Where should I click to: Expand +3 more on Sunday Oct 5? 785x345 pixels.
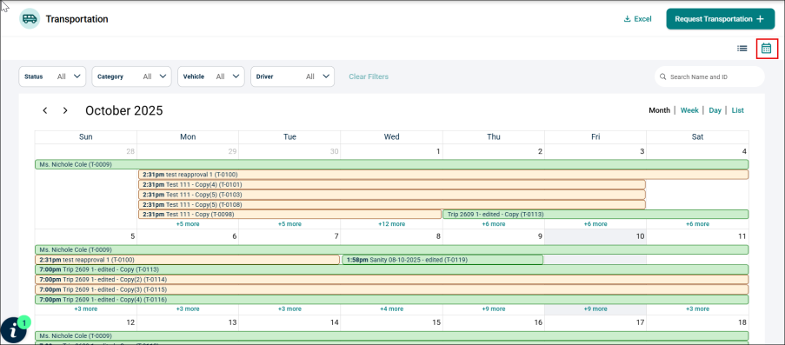[85, 309]
